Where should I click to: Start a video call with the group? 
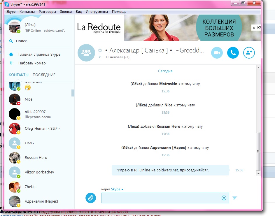click(217, 52)
